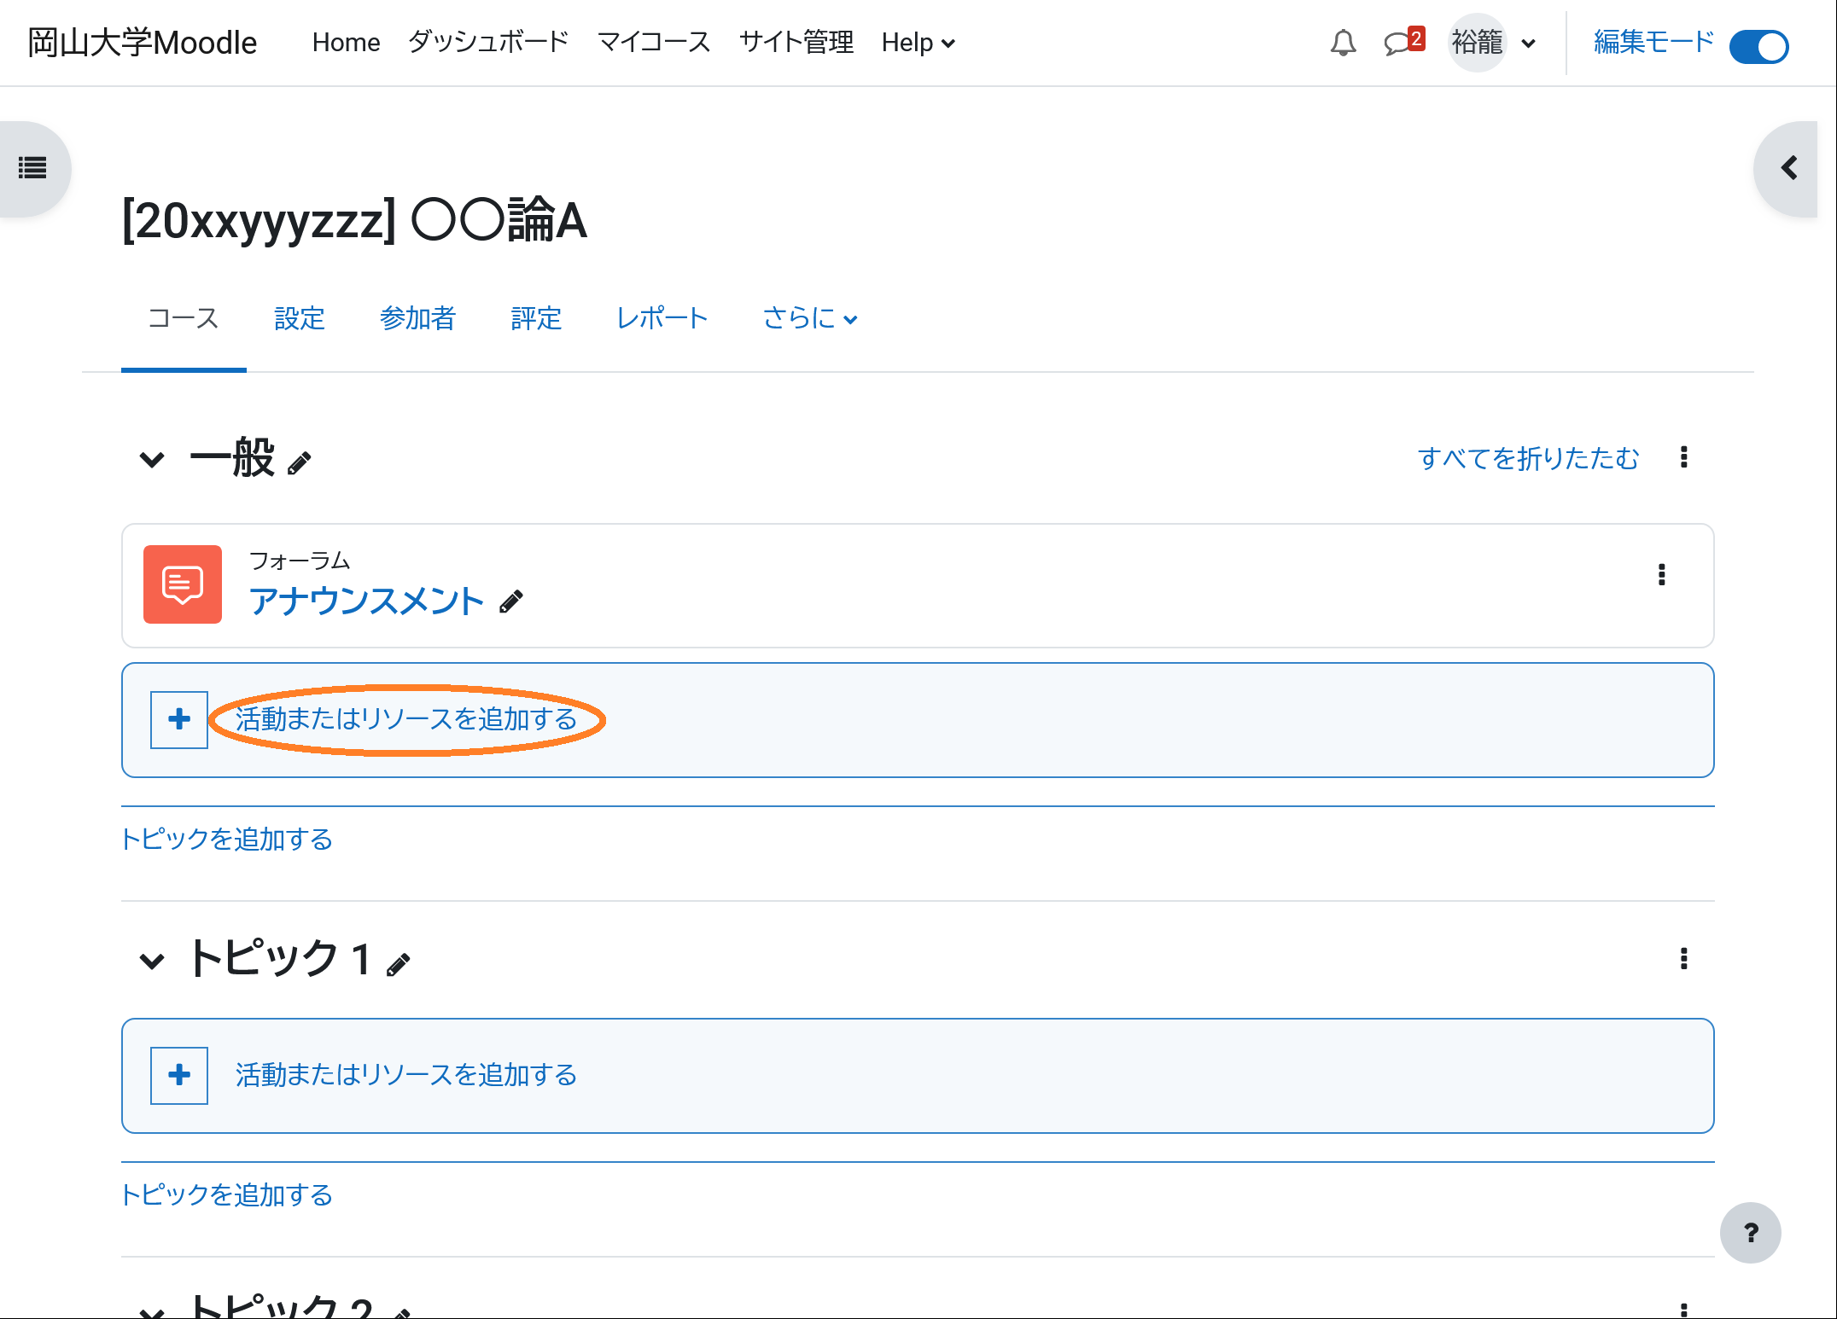
Task: Open ダッシュボード in the top navigation
Action: (488, 43)
